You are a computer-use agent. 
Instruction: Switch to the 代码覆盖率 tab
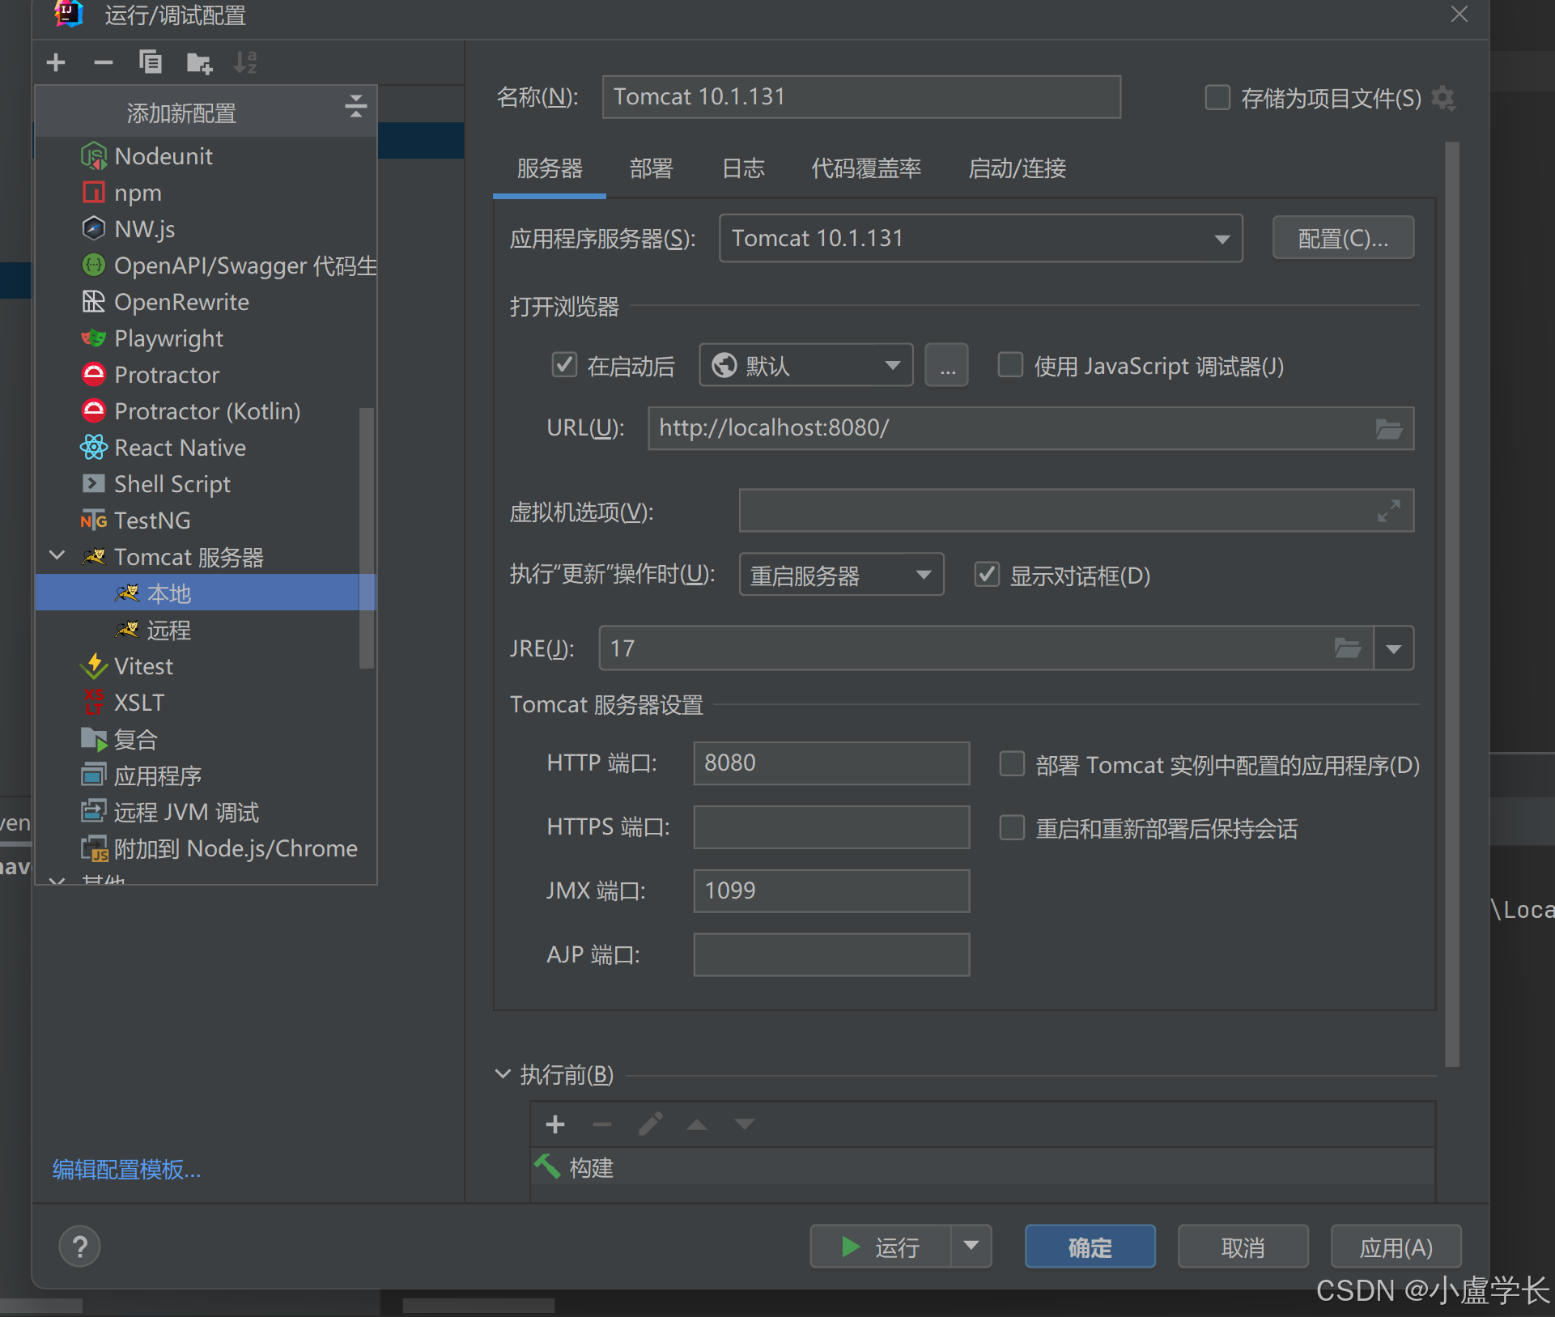tap(866, 168)
